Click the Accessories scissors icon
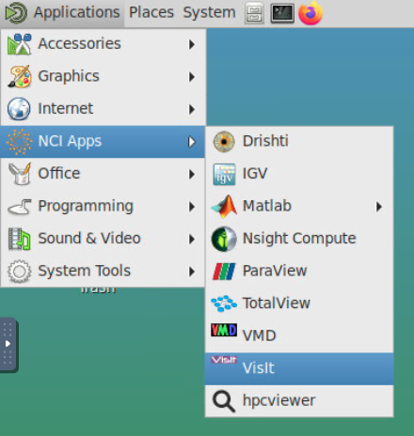The height and width of the screenshot is (436, 414). pyautogui.click(x=19, y=44)
